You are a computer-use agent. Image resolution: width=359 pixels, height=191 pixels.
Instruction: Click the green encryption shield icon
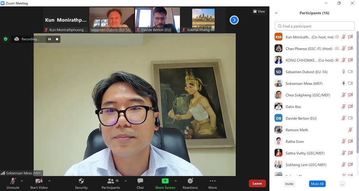(x=6, y=39)
